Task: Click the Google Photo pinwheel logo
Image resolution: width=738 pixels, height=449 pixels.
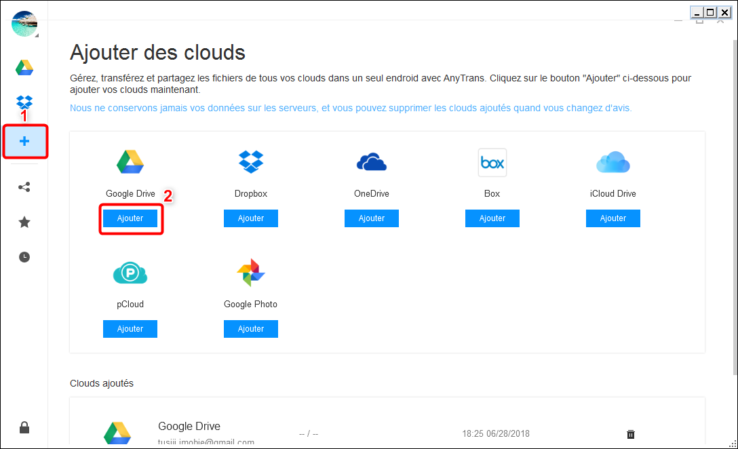Action: 251,273
